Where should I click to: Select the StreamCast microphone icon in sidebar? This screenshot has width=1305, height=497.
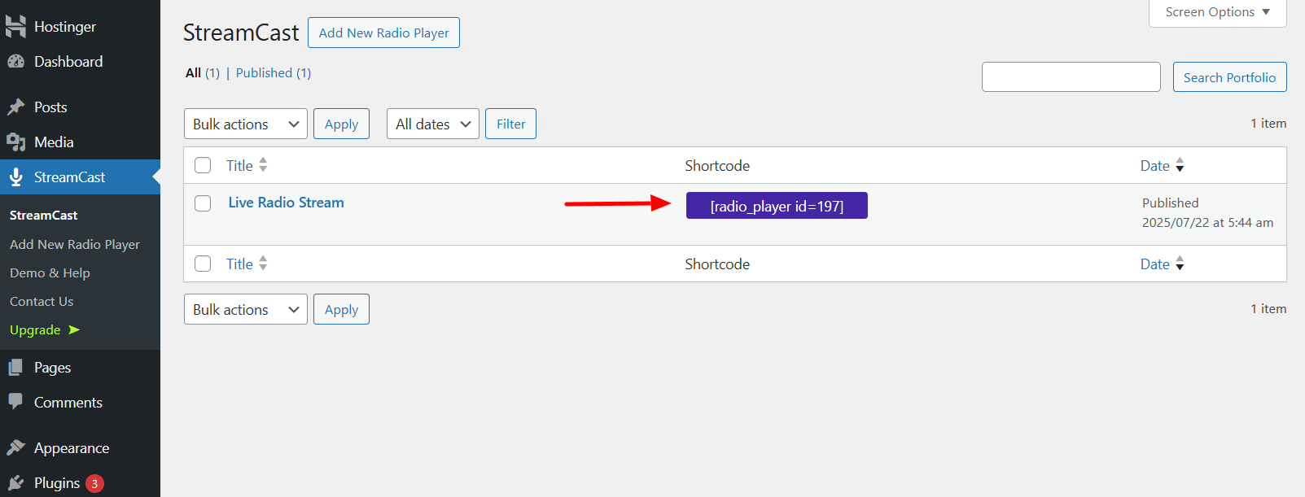(x=18, y=177)
